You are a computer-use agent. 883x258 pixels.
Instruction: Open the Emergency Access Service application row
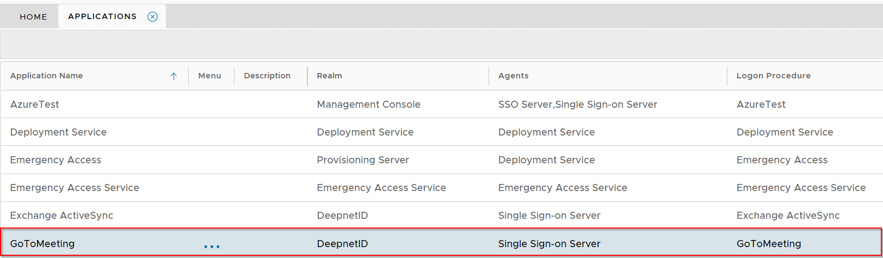pyautogui.click(x=75, y=188)
